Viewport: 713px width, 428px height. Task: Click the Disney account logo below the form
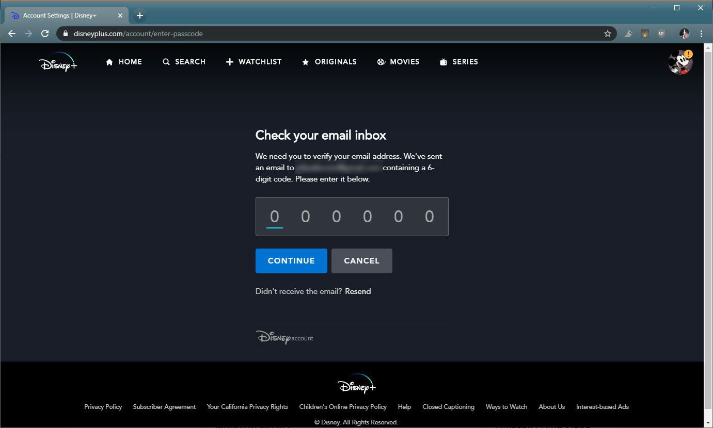(284, 337)
